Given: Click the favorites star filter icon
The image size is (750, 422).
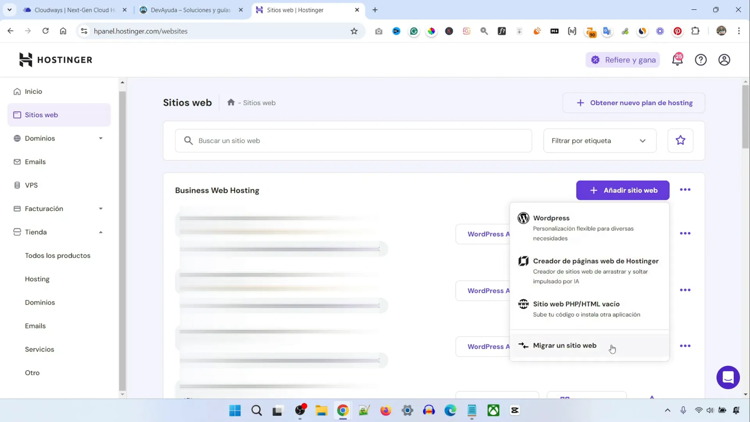Looking at the screenshot, I should point(680,140).
